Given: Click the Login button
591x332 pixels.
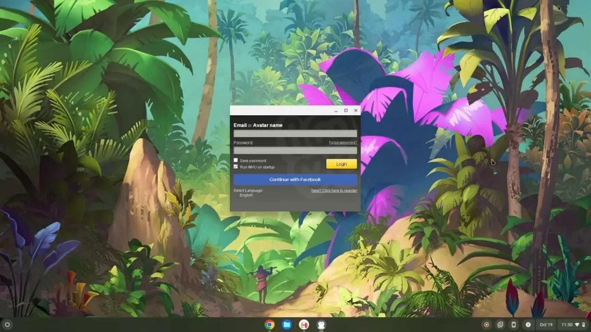Looking at the screenshot, I should tap(341, 164).
